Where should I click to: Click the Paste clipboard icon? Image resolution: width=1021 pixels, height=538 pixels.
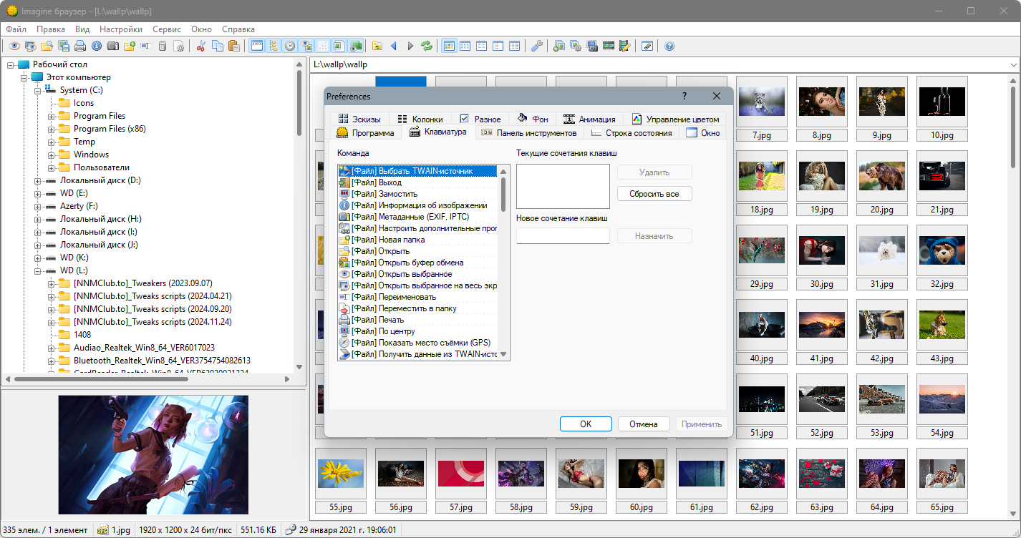234,46
